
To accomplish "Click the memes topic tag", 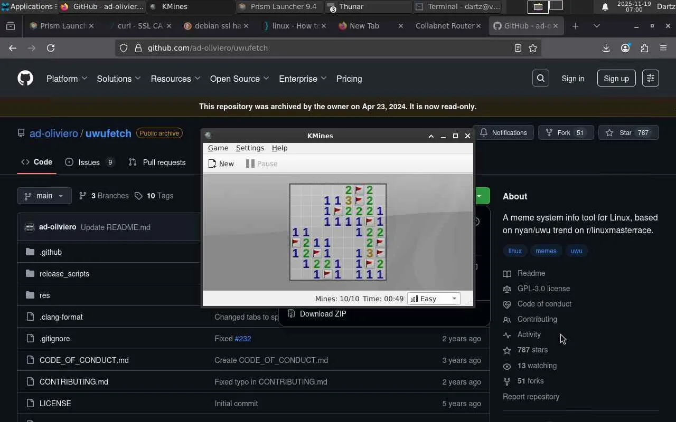I will (x=546, y=251).
